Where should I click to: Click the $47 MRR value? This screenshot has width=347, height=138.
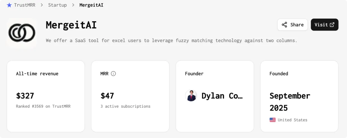click(x=107, y=96)
